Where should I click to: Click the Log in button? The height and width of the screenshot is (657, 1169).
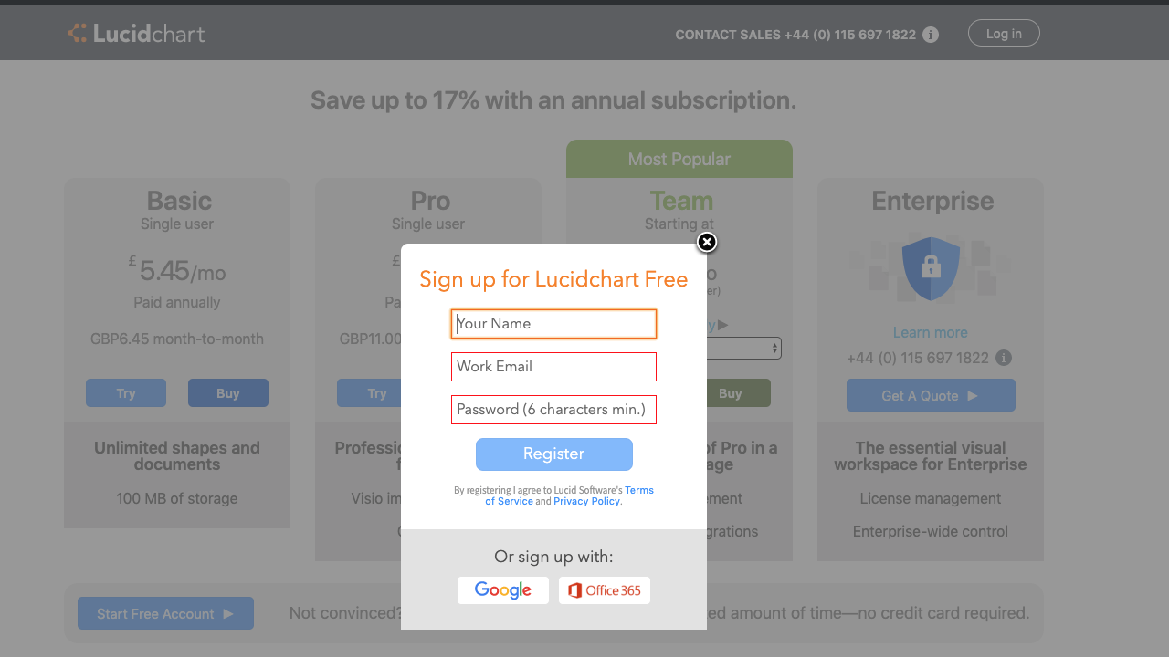pyautogui.click(x=1004, y=34)
